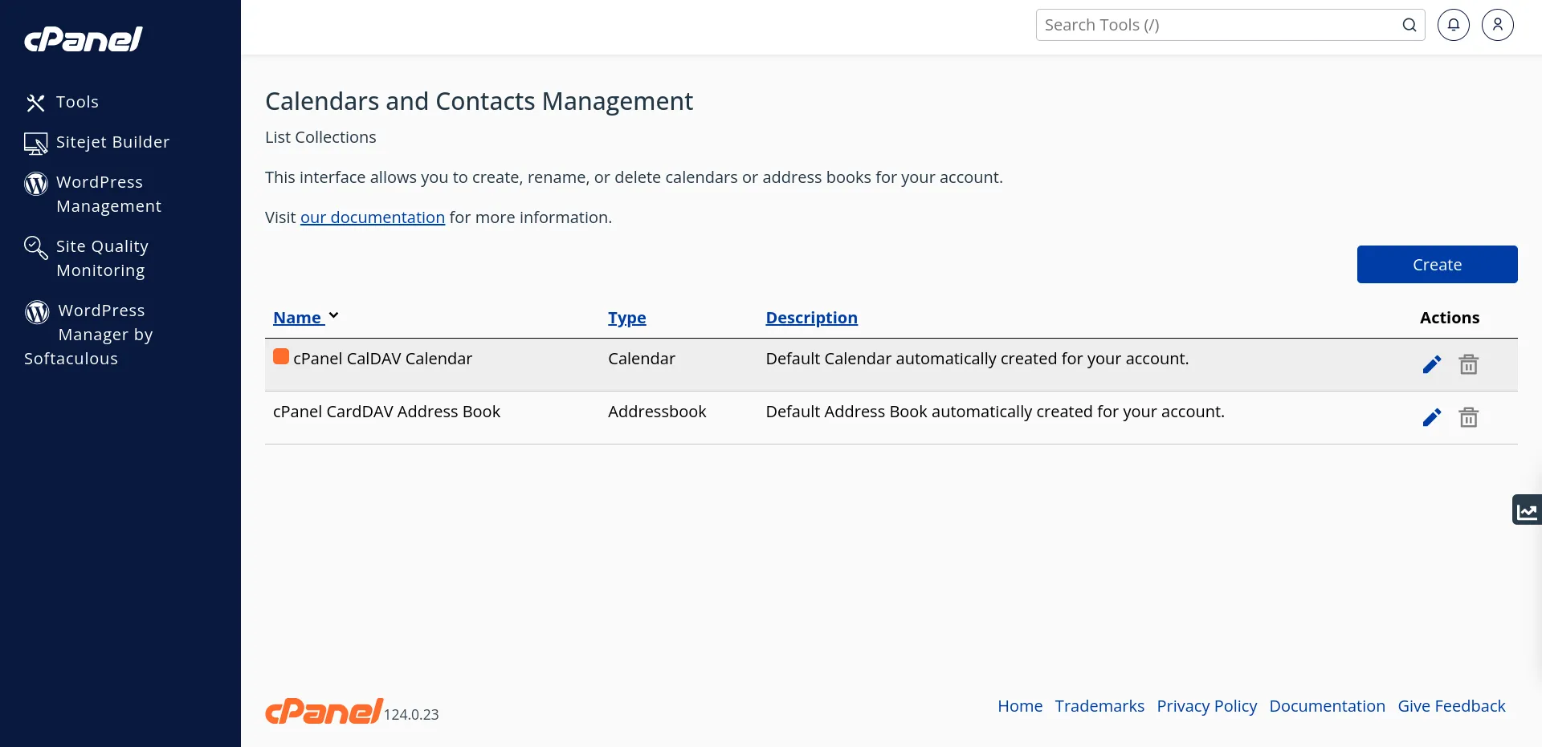This screenshot has height=747, width=1542.
Task: Delete the cPanel CalDAV Calendar
Action: click(1468, 365)
